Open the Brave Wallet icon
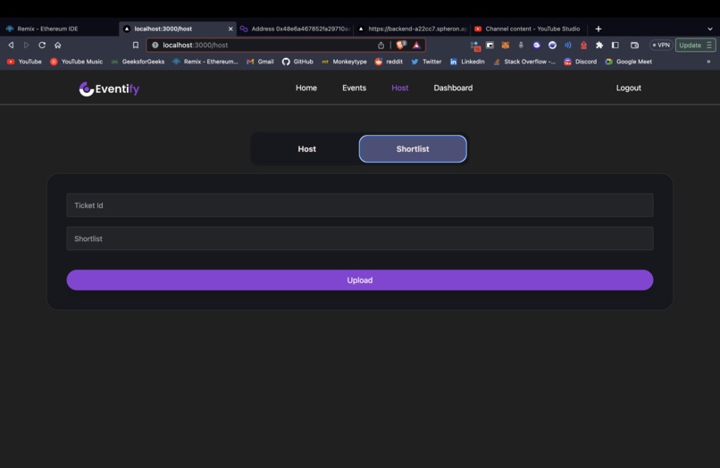This screenshot has height=468, width=720. (x=634, y=45)
